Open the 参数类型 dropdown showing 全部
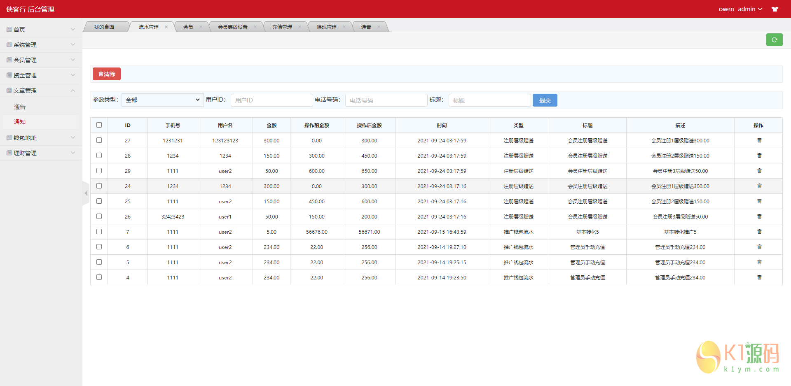The image size is (791, 386). coord(162,100)
